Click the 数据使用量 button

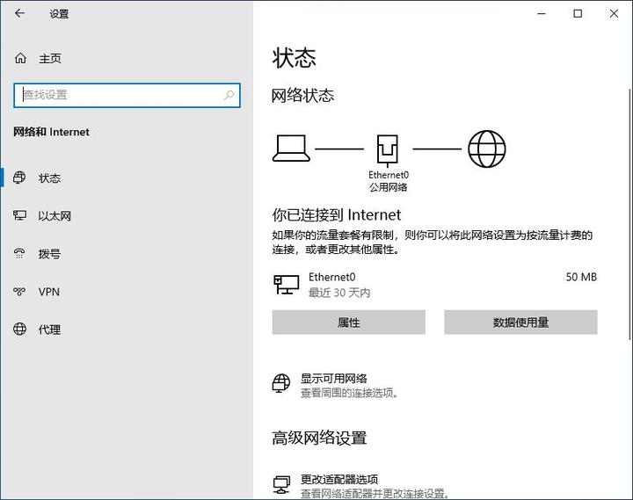point(520,322)
